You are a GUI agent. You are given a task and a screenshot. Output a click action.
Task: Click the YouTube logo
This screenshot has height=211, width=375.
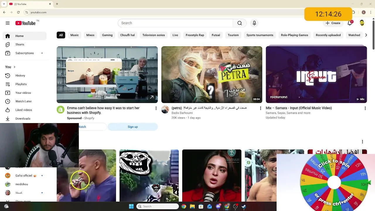(25, 23)
